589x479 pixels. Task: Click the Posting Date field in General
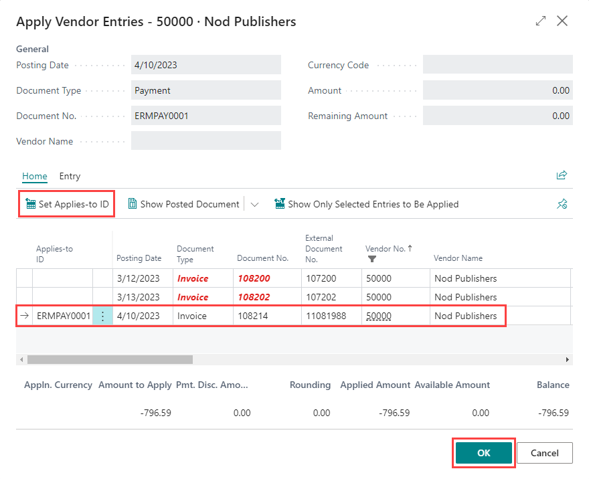pyautogui.click(x=206, y=65)
